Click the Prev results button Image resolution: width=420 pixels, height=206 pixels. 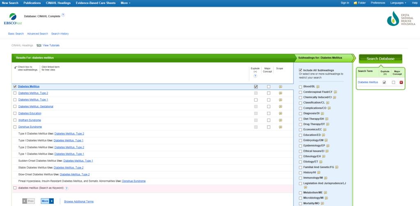(x=28, y=201)
